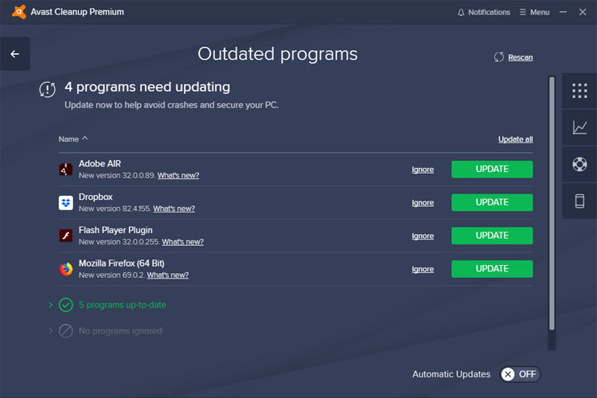597x398 pixels.
Task: Click the ignored programs circle-slash icon
Action: pos(66,331)
